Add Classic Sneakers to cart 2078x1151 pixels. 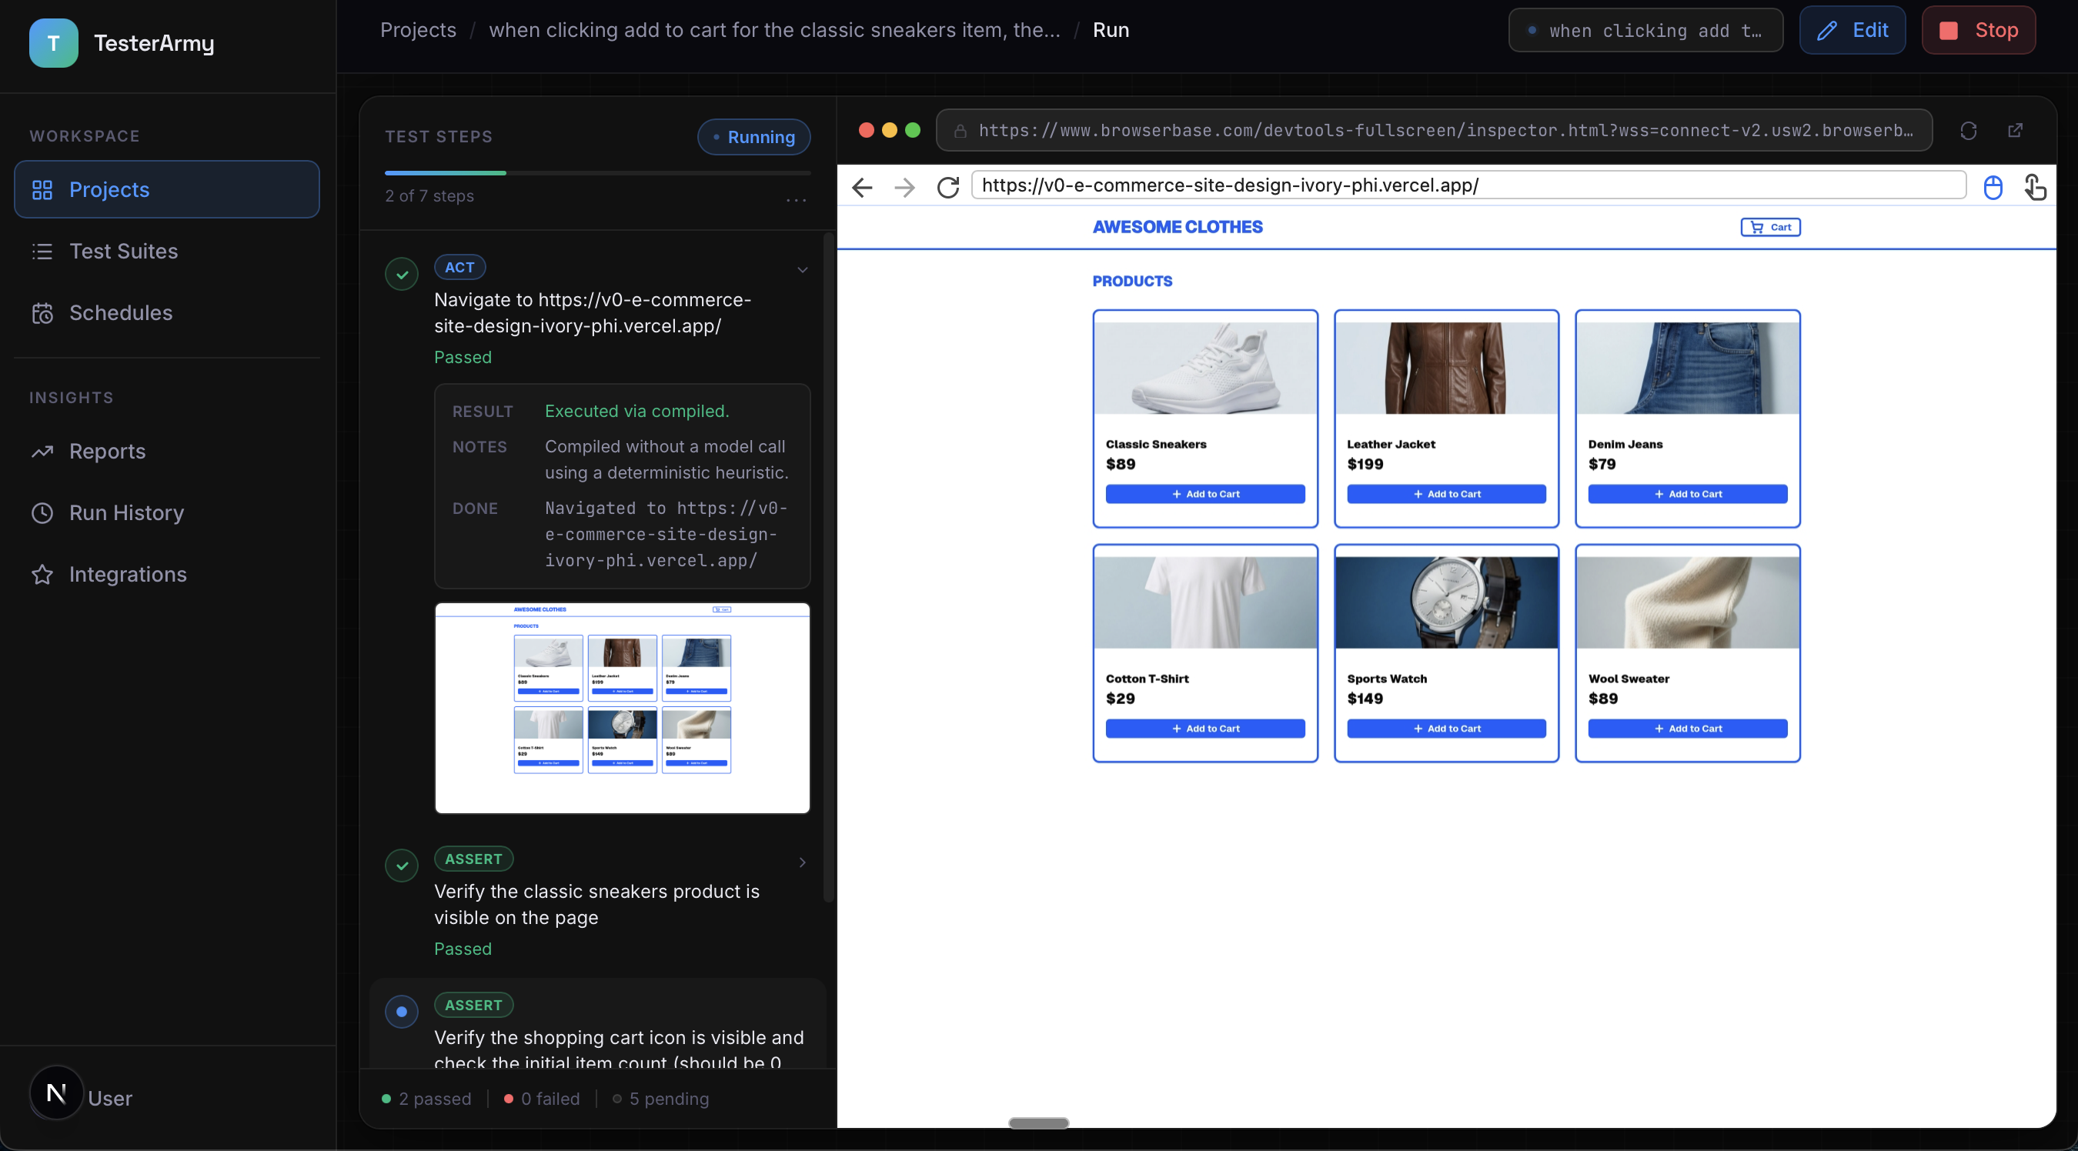[x=1204, y=494]
